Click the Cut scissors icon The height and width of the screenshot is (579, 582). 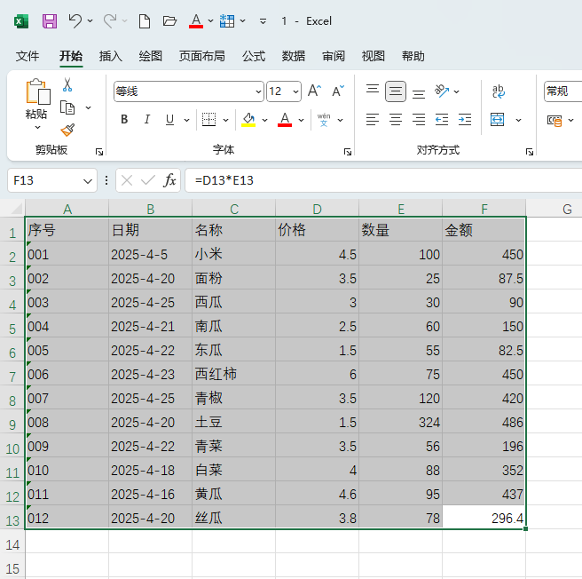67,85
